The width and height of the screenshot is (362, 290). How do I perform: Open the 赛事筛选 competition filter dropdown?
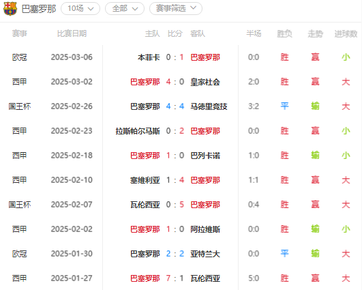click(176, 9)
